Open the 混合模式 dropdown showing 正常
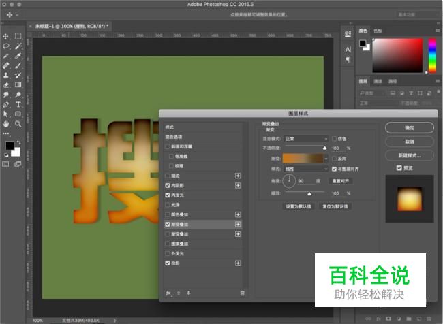Screen dimensions: 443x324 pyautogui.click(x=306, y=139)
